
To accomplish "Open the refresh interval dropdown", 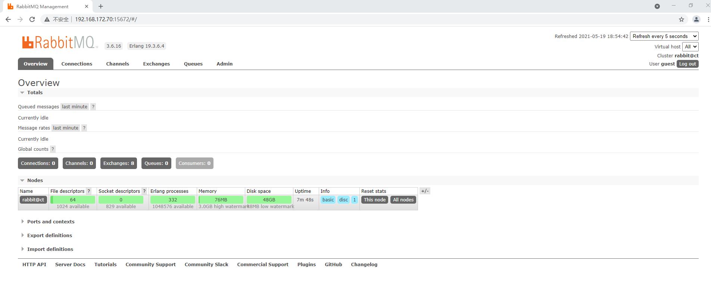I will (x=664, y=36).
